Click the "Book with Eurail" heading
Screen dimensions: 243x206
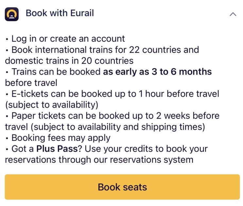pyautogui.click(x=60, y=13)
